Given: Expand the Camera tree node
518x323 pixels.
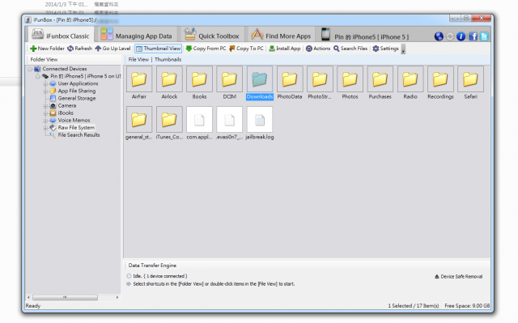Looking at the screenshot, I should (45, 106).
